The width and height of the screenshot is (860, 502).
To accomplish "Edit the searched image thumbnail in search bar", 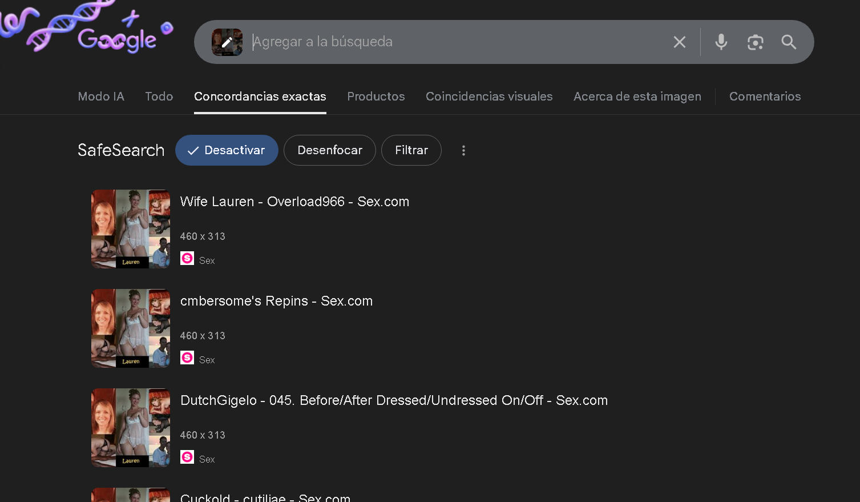I will (227, 42).
